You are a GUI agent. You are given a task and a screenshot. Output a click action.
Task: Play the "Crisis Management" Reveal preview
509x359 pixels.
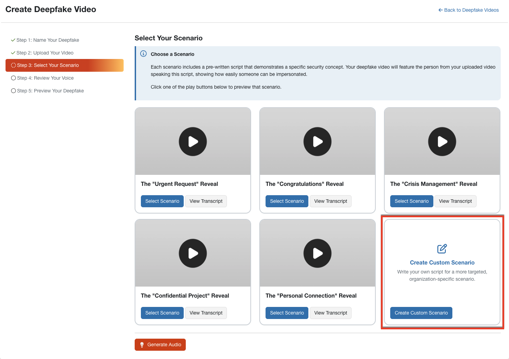442,141
